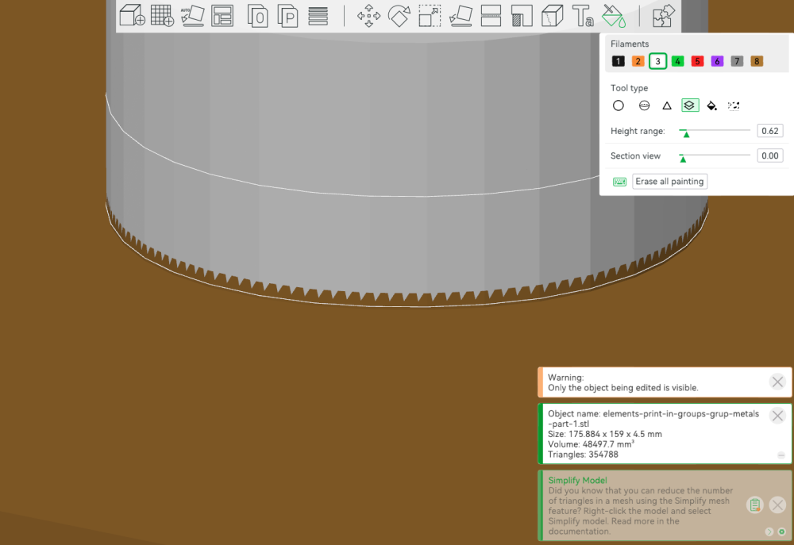This screenshot has height=545, width=794.
Task: Choose the Circle brush tool type
Action: click(619, 106)
